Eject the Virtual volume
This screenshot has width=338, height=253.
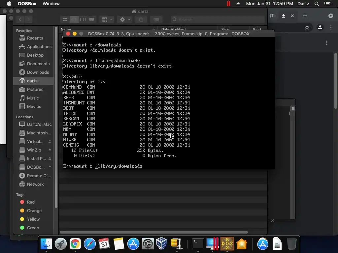[x=50, y=141]
